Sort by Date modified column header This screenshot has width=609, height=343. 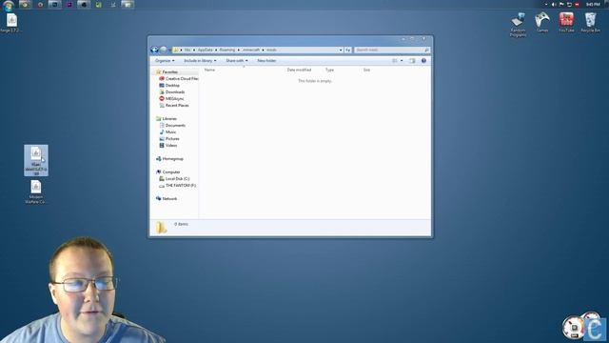(299, 70)
